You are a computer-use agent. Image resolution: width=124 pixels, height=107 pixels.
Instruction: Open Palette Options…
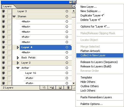click(x=92, y=104)
